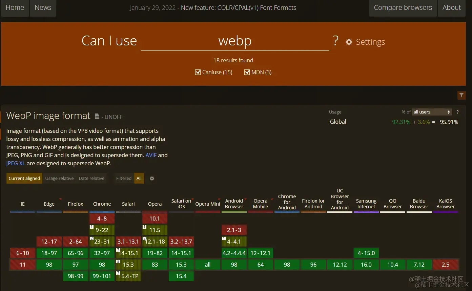Click the webp search input field

235,41
